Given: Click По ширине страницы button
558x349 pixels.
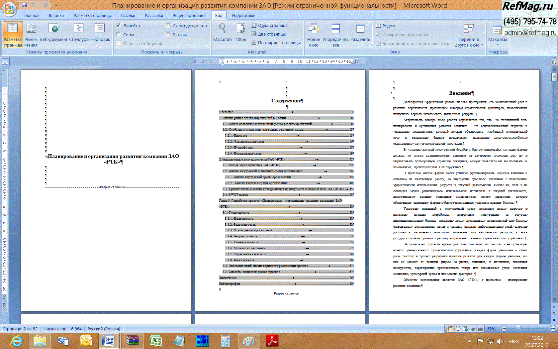Looking at the screenshot, I should point(276,43).
